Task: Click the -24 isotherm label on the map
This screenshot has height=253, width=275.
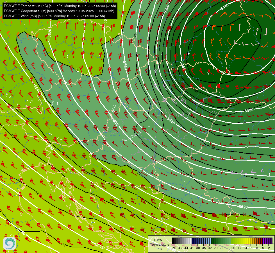Action: 213,148
